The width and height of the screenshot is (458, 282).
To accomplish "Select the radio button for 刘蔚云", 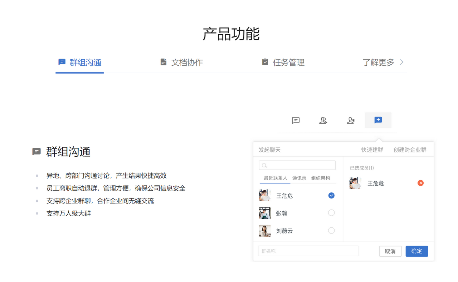I will pos(331,231).
